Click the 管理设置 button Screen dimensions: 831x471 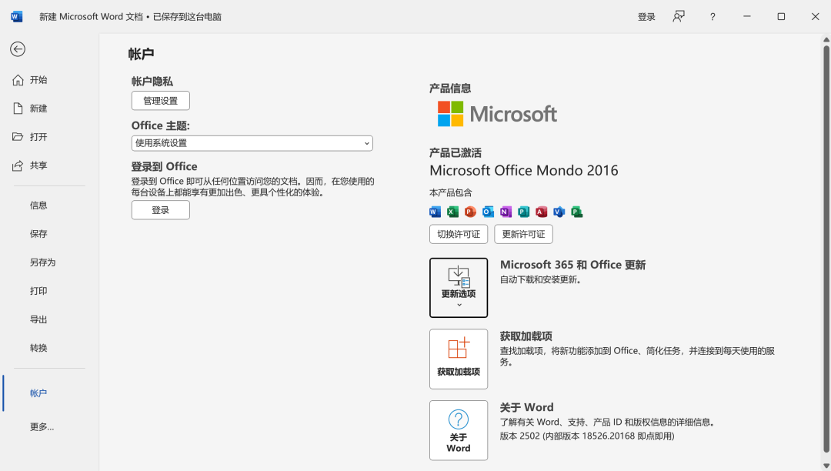coord(161,101)
